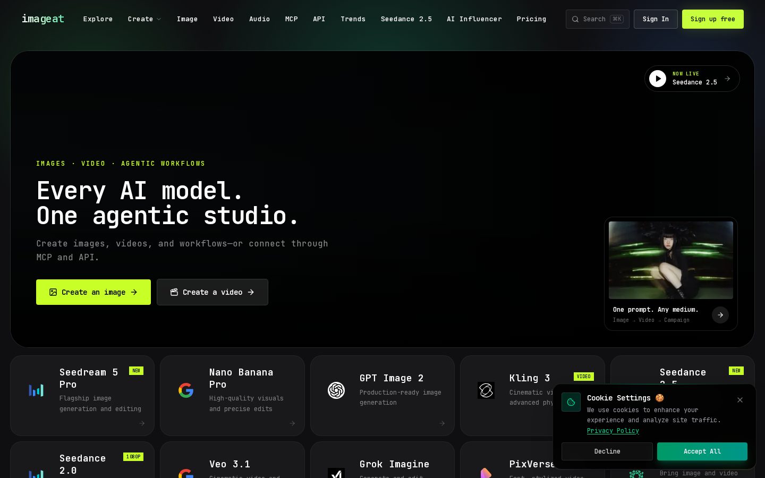Click the Accept All cookies button
The image size is (765, 478).
pos(702,451)
